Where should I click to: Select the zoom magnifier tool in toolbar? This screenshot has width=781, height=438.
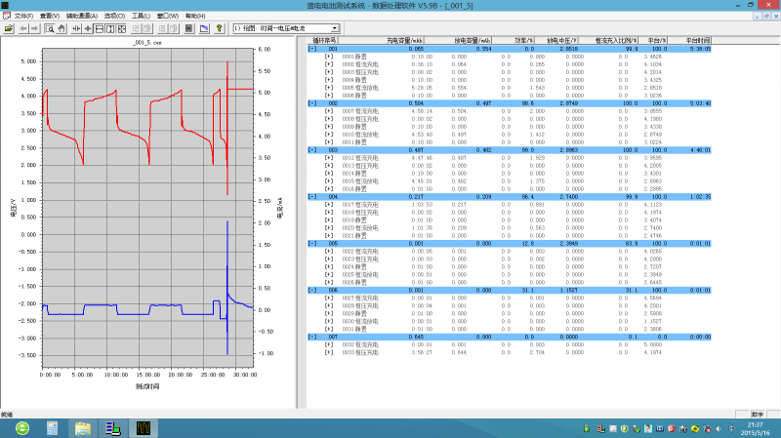pyautogui.click(x=50, y=28)
